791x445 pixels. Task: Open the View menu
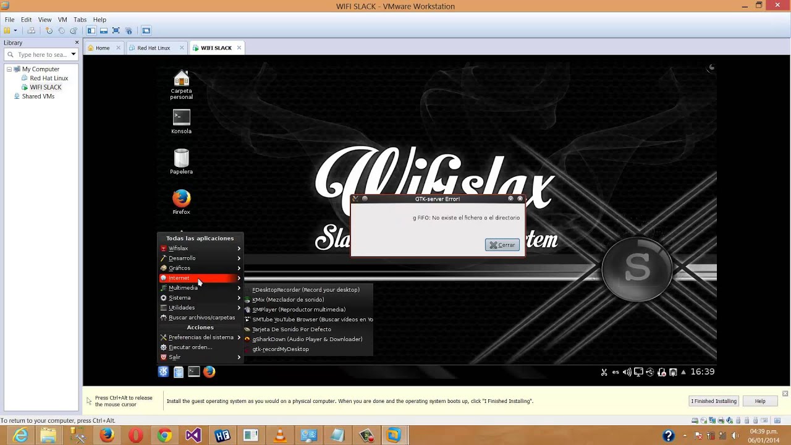pyautogui.click(x=44, y=20)
